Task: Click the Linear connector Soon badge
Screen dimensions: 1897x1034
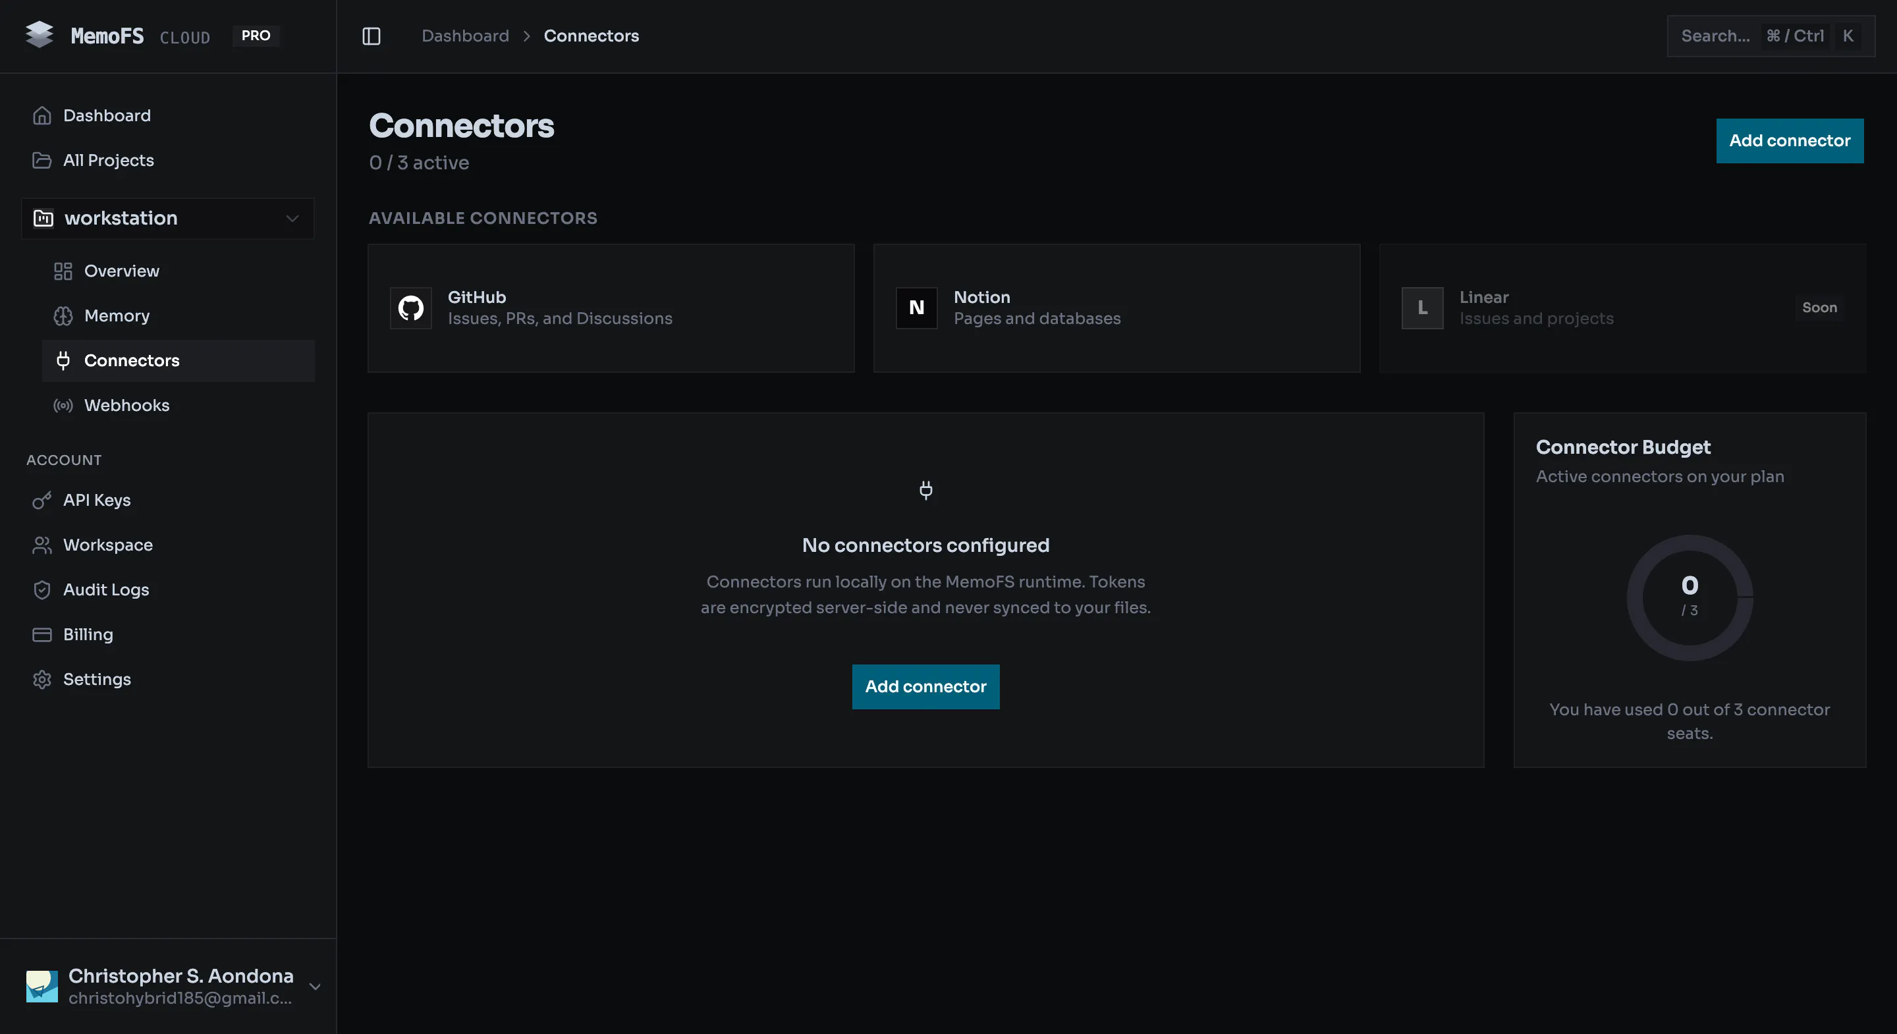Action: [x=1819, y=308]
